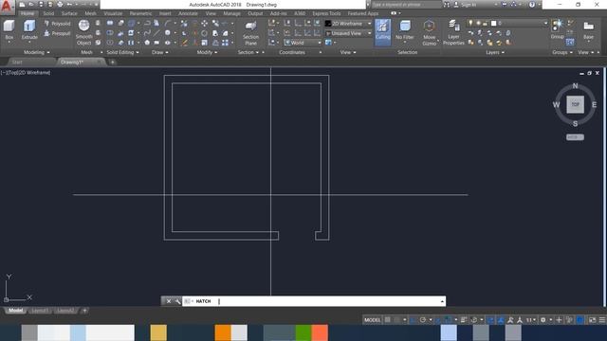Open the Express Tools ribbon tab
The height and width of the screenshot is (341, 607).
326,13
